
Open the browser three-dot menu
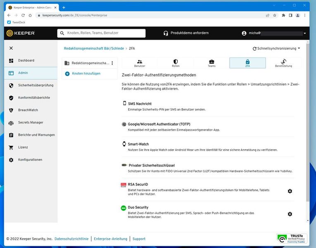[305, 15]
